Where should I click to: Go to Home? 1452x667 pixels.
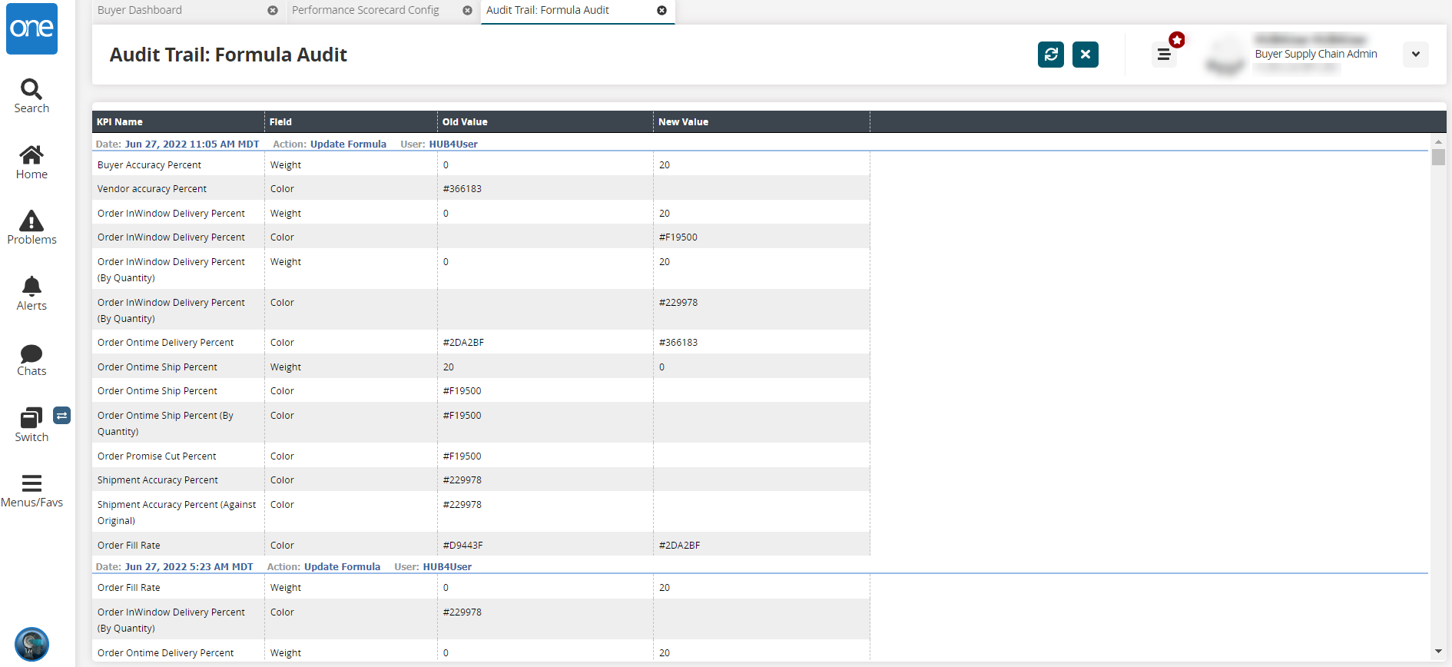pyautogui.click(x=31, y=162)
